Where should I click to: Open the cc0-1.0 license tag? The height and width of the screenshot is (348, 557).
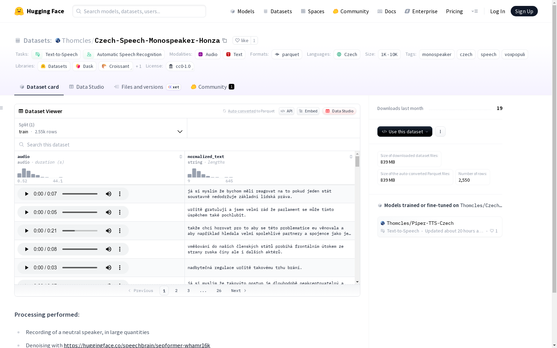[x=180, y=66]
